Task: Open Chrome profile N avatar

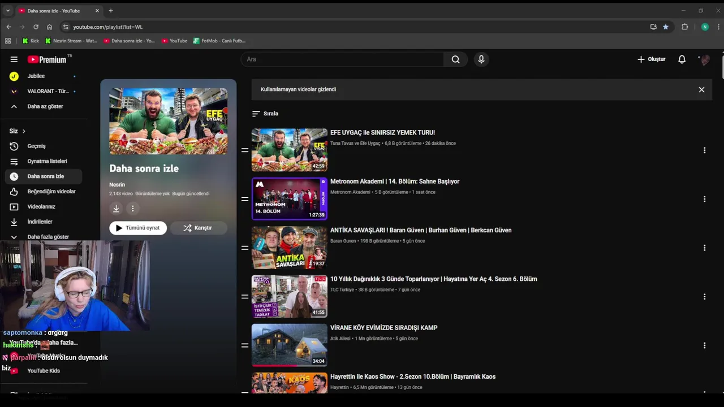Action: (705, 27)
